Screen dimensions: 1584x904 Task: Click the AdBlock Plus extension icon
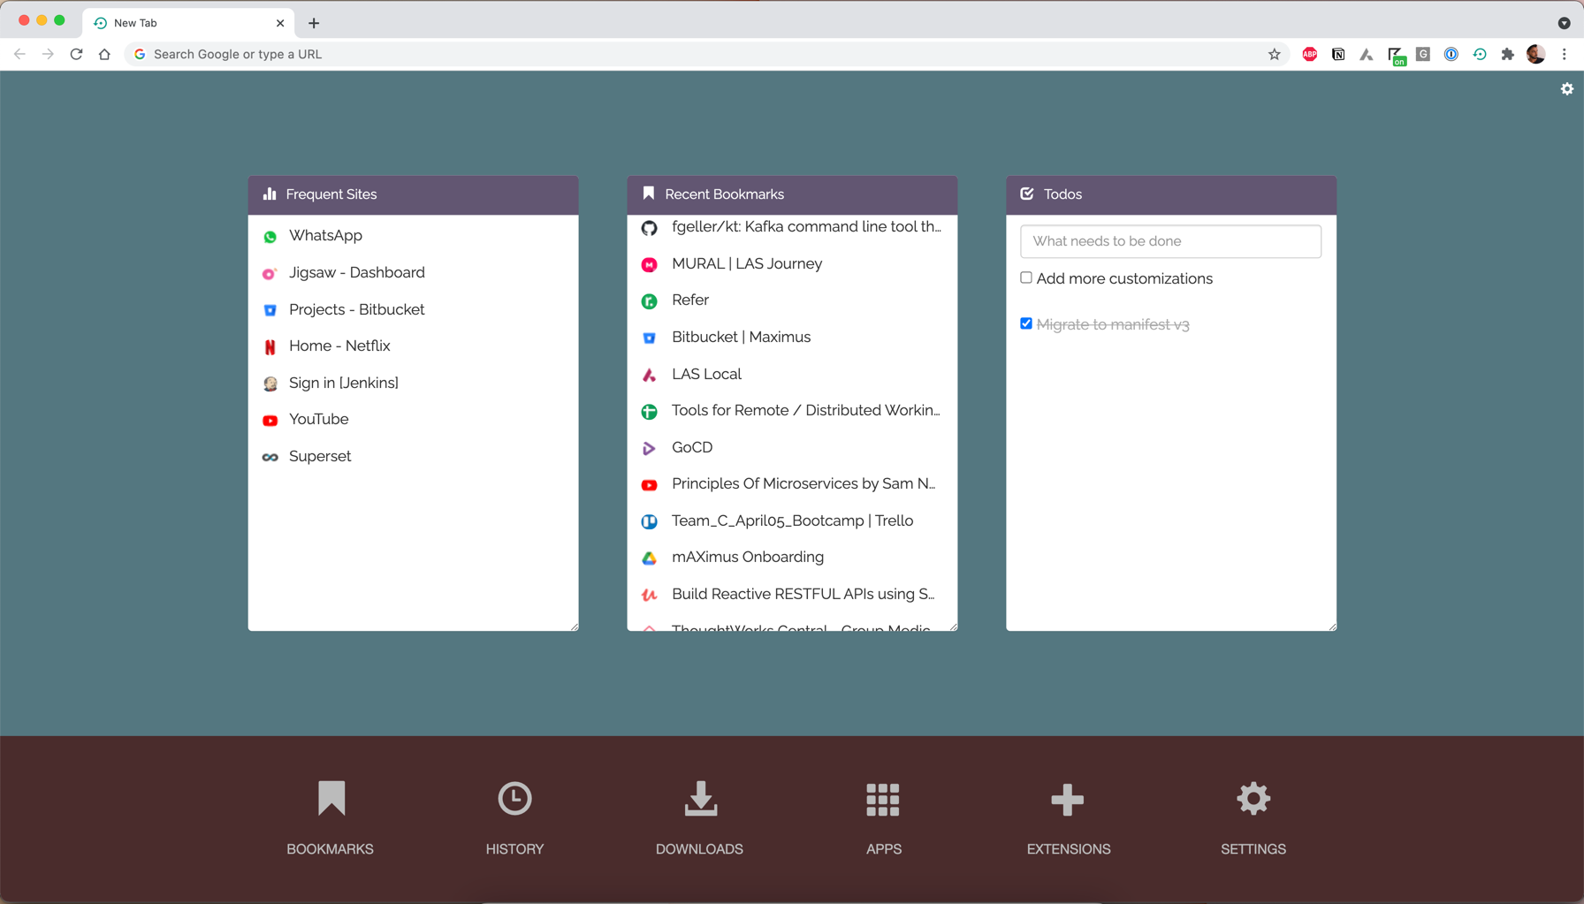click(1310, 55)
